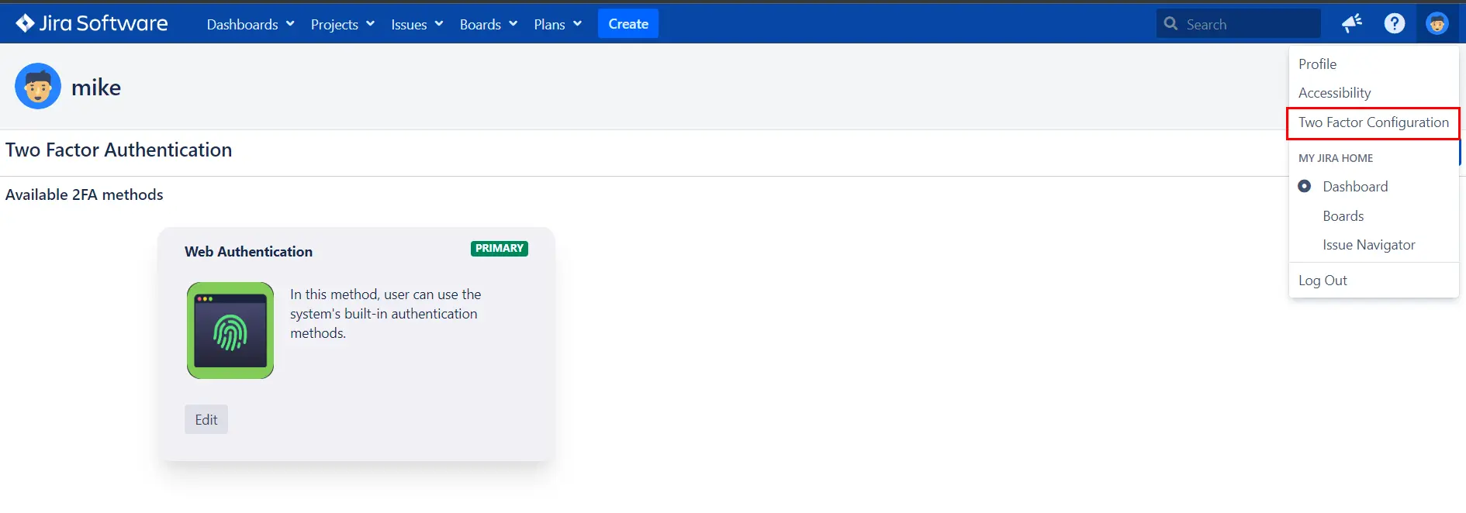Click the method description text

coord(386,314)
